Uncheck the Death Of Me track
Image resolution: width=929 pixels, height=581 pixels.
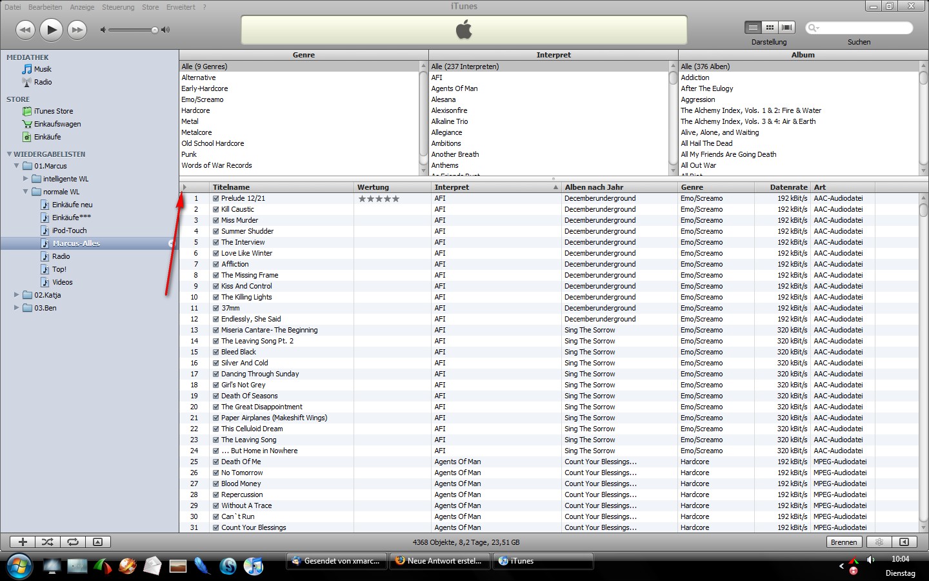[x=216, y=462]
